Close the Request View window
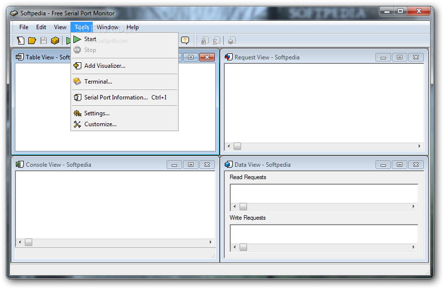This screenshot has width=444, height=289. coord(416,57)
